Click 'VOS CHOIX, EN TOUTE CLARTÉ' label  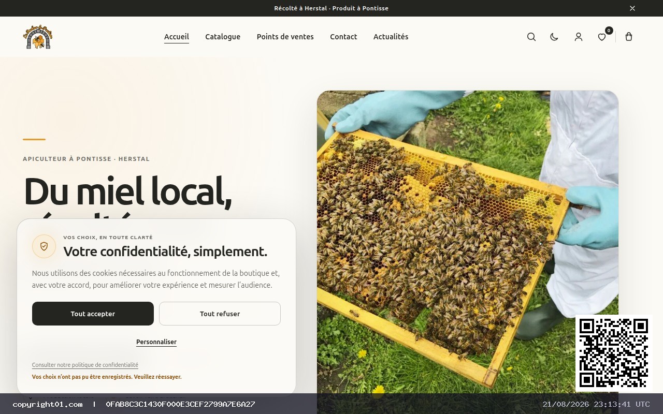[108, 238]
